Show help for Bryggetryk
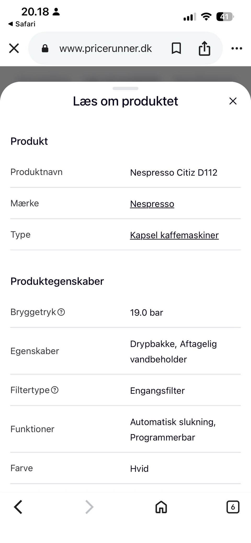Screen dimensions: 251x543 click(61, 312)
